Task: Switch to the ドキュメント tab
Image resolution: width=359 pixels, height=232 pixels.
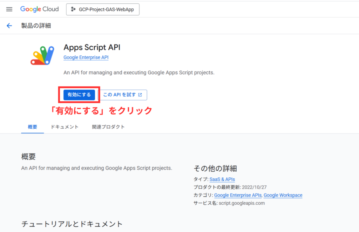Action: click(x=65, y=127)
